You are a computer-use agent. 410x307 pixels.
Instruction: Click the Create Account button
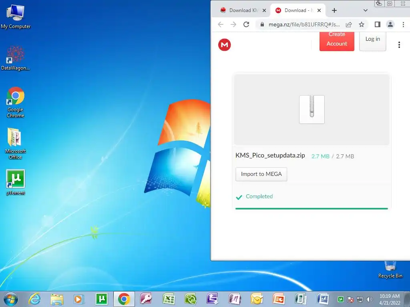(337, 41)
